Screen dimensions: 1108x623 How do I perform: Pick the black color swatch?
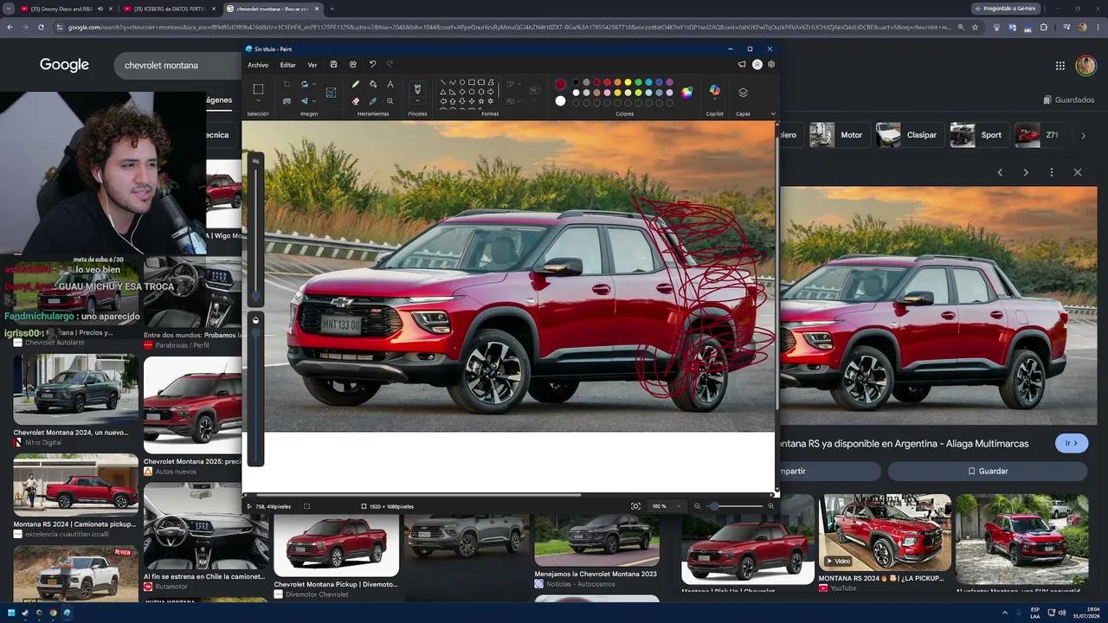(x=576, y=82)
